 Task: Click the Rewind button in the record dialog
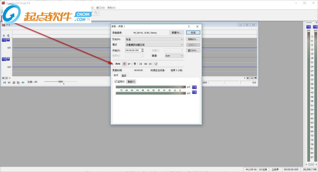click(145, 64)
